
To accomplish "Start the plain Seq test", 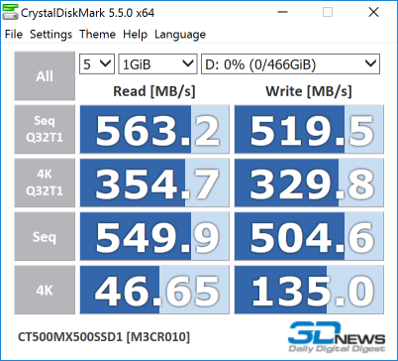I will [45, 236].
